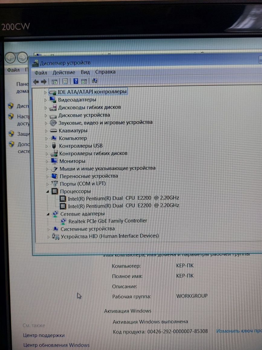Click the Дисководы гибких дисков icon
Screen dimensions: 262x350
[x=53, y=107]
